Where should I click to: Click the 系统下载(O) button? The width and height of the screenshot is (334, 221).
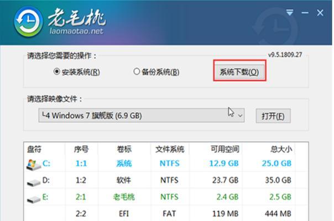239,72
